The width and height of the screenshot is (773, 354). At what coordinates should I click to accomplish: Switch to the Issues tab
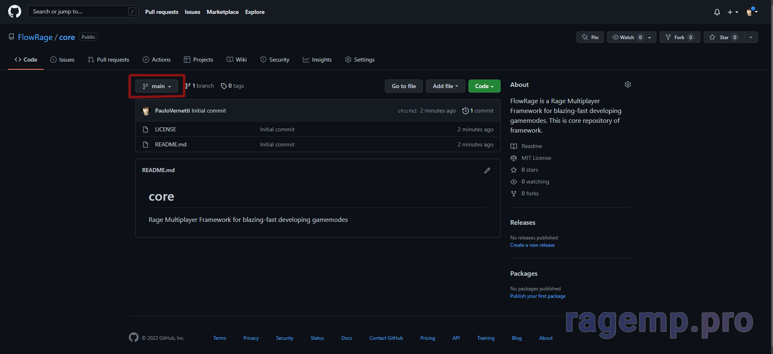click(x=62, y=60)
